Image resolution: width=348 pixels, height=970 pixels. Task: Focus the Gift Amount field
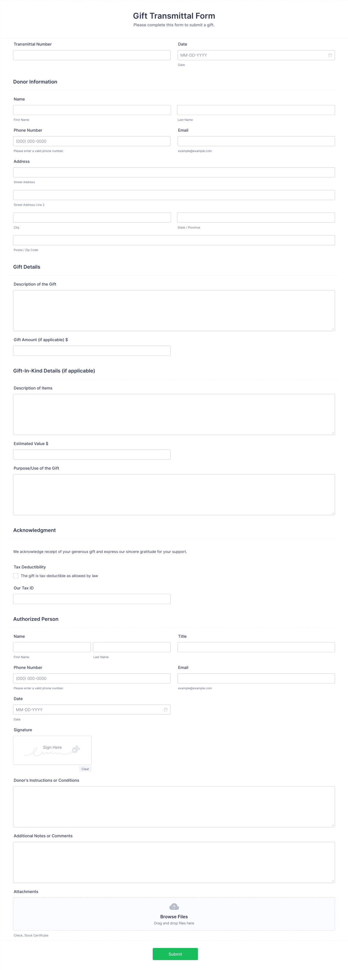91,350
